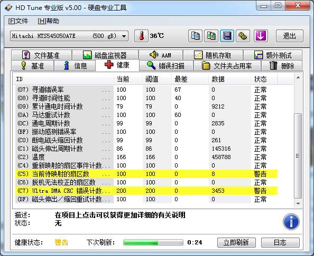Click the floppy disk save icon
This screenshot has width=314, height=256.
(x=227, y=36)
